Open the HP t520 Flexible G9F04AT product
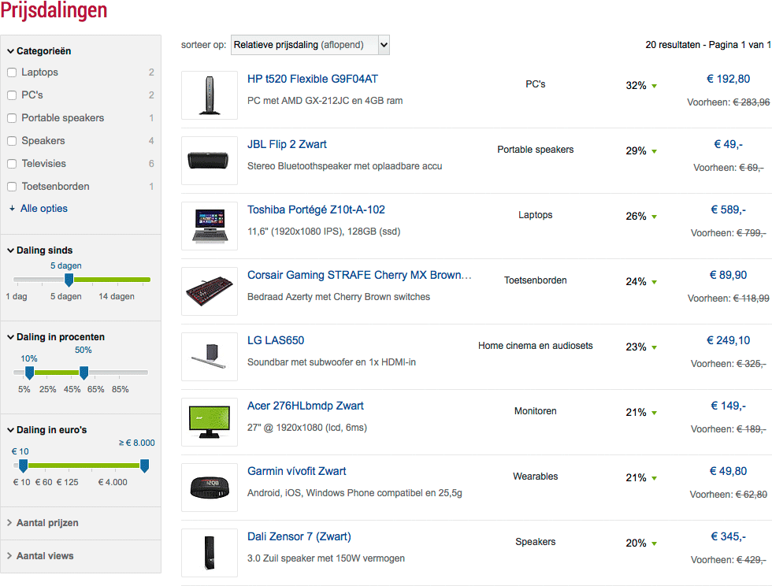The height and width of the screenshot is (586, 772). (x=313, y=79)
